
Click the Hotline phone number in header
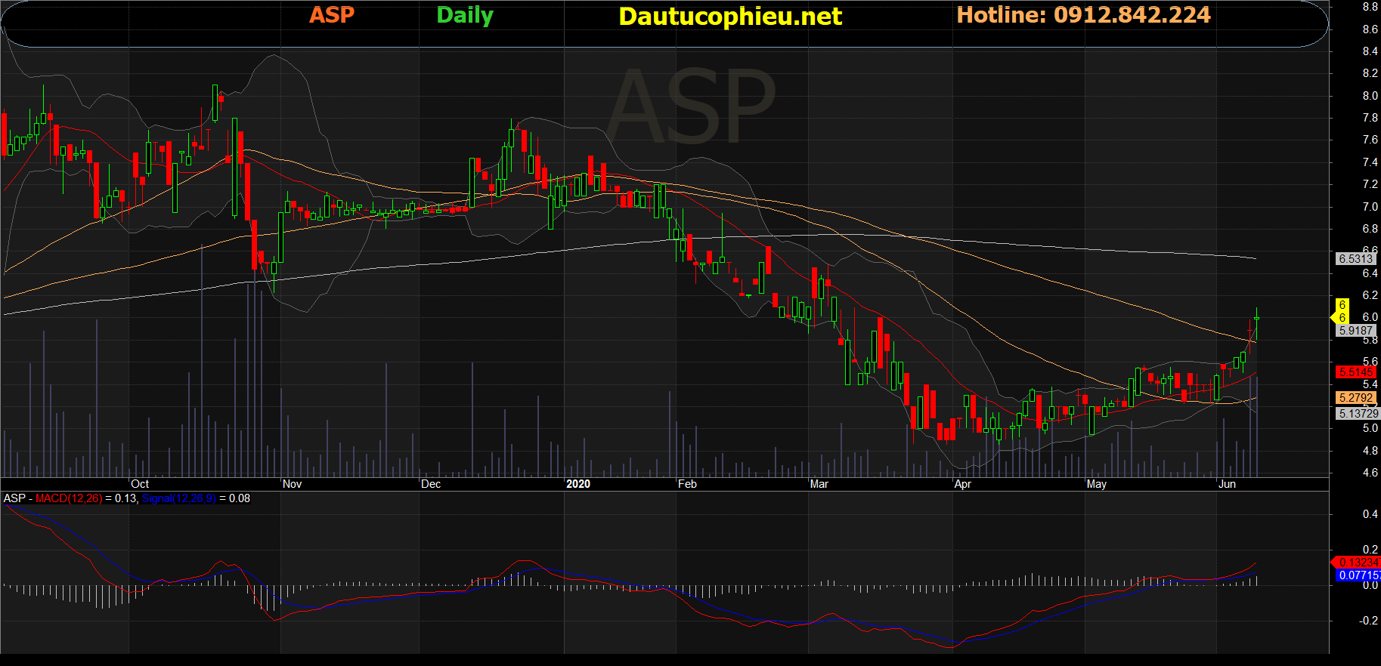[1083, 15]
